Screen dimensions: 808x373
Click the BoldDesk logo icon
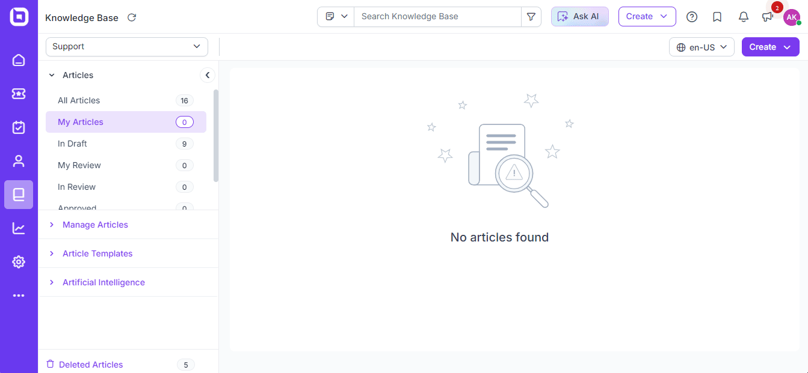[x=19, y=17]
